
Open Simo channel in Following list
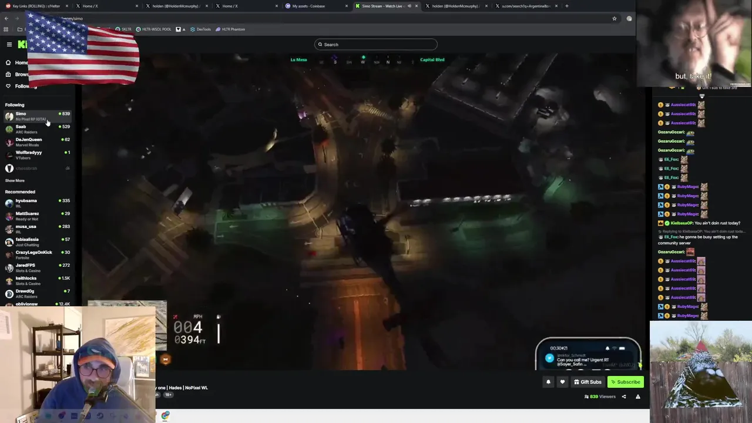[36, 116]
